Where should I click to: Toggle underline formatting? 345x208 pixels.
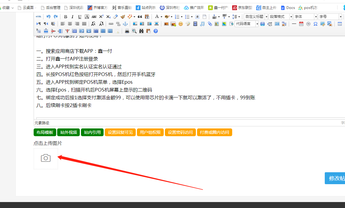point(79,17)
